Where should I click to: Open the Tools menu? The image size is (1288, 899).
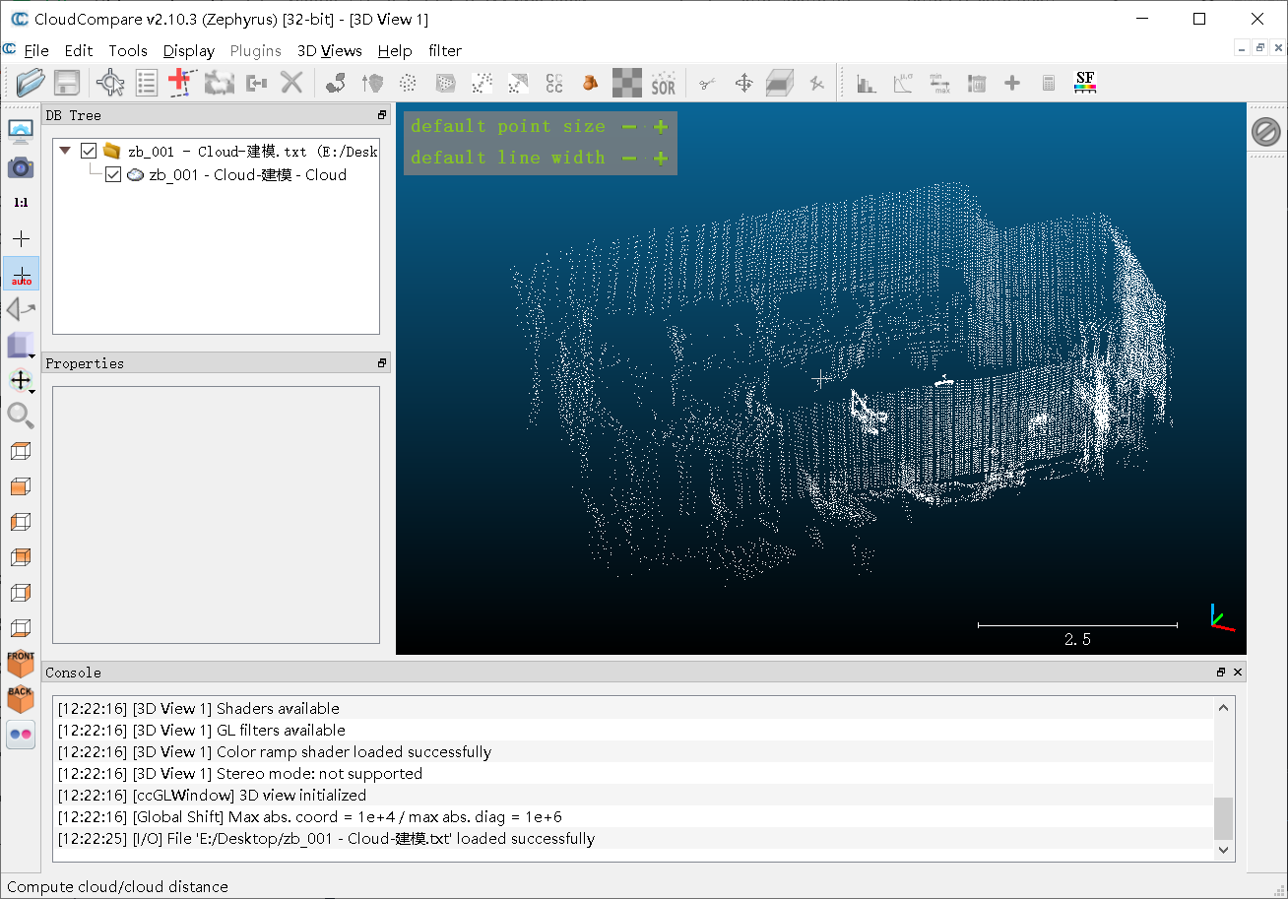(128, 50)
